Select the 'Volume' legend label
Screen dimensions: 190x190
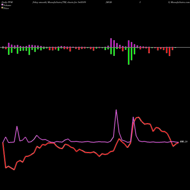pos(7,5)
